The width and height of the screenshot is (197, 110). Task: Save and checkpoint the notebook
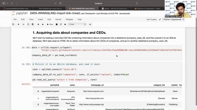pyautogui.click(x=13, y=24)
